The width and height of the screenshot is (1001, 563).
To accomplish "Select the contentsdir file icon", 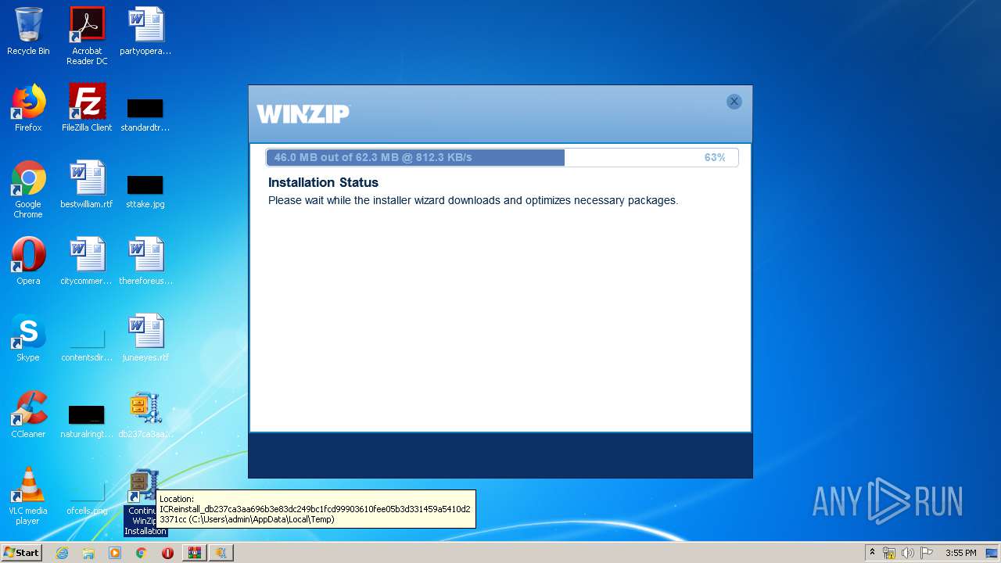I will (x=87, y=346).
